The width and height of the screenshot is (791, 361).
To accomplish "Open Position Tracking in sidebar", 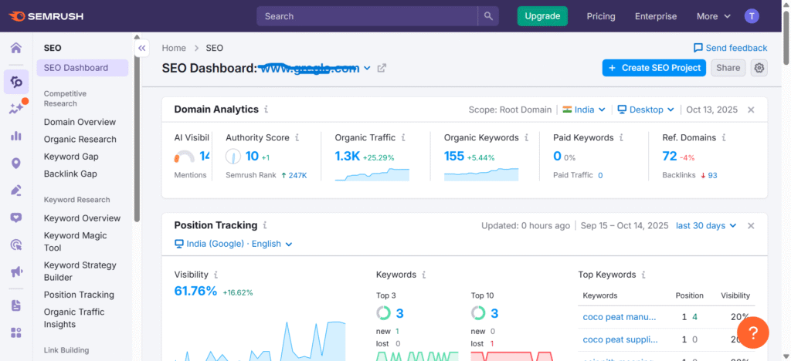I will coord(79,295).
